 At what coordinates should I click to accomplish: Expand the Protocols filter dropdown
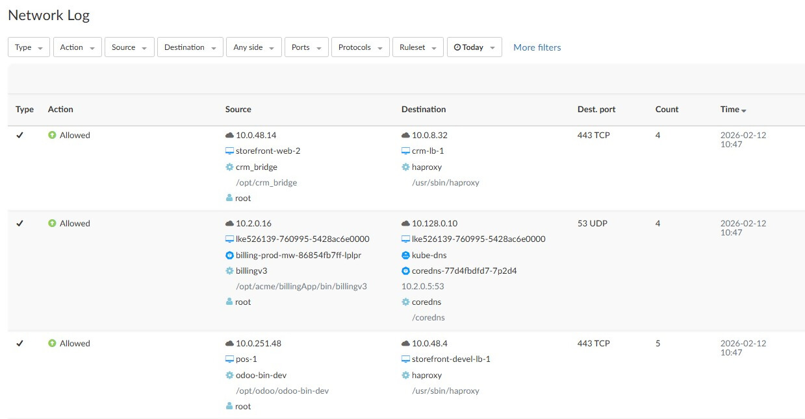(x=360, y=47)
